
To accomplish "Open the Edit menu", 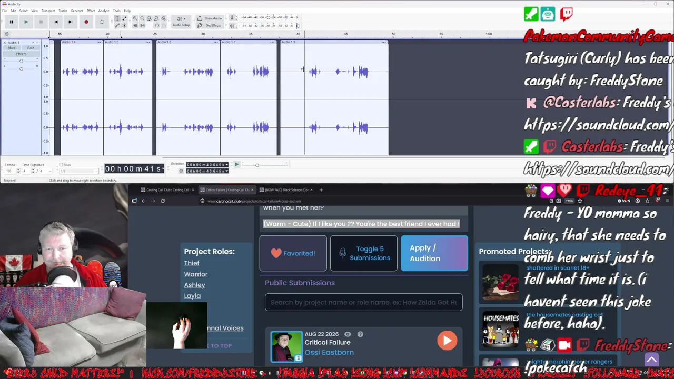I will pos(14,11).
